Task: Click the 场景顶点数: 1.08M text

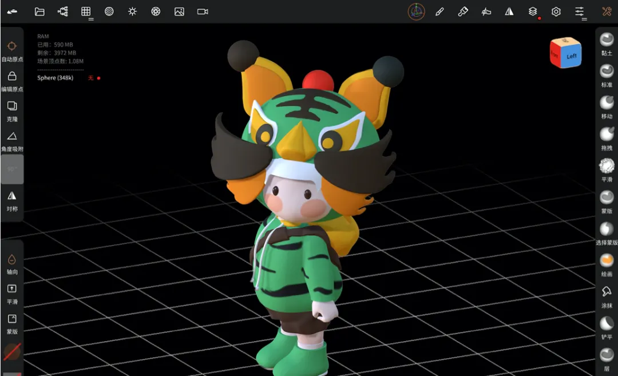Action: pyautogui.click(x=60, y=61)
